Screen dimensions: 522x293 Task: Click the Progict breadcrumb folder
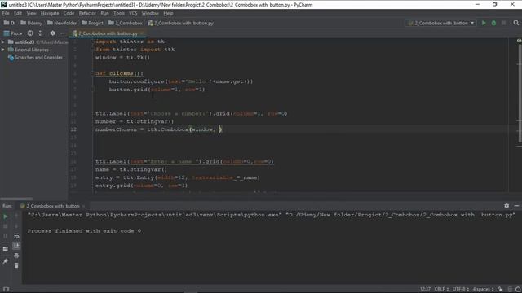click(x=92, y=23)
